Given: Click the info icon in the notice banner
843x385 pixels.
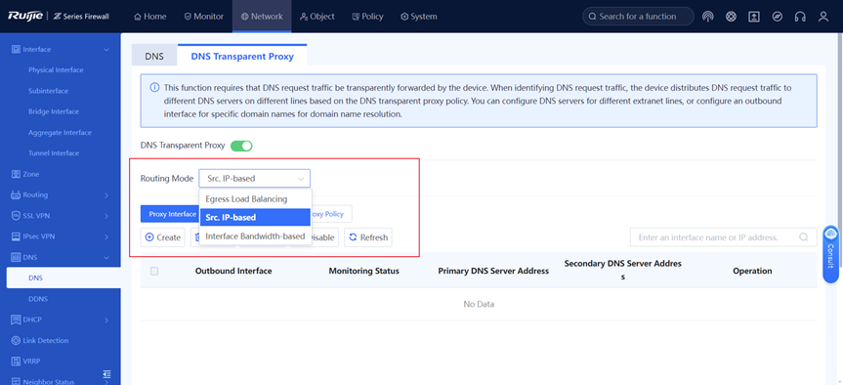Looking at the screenshot, I should 154,87.
